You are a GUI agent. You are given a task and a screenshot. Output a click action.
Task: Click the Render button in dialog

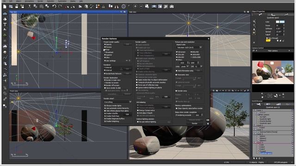click(194, 124)
